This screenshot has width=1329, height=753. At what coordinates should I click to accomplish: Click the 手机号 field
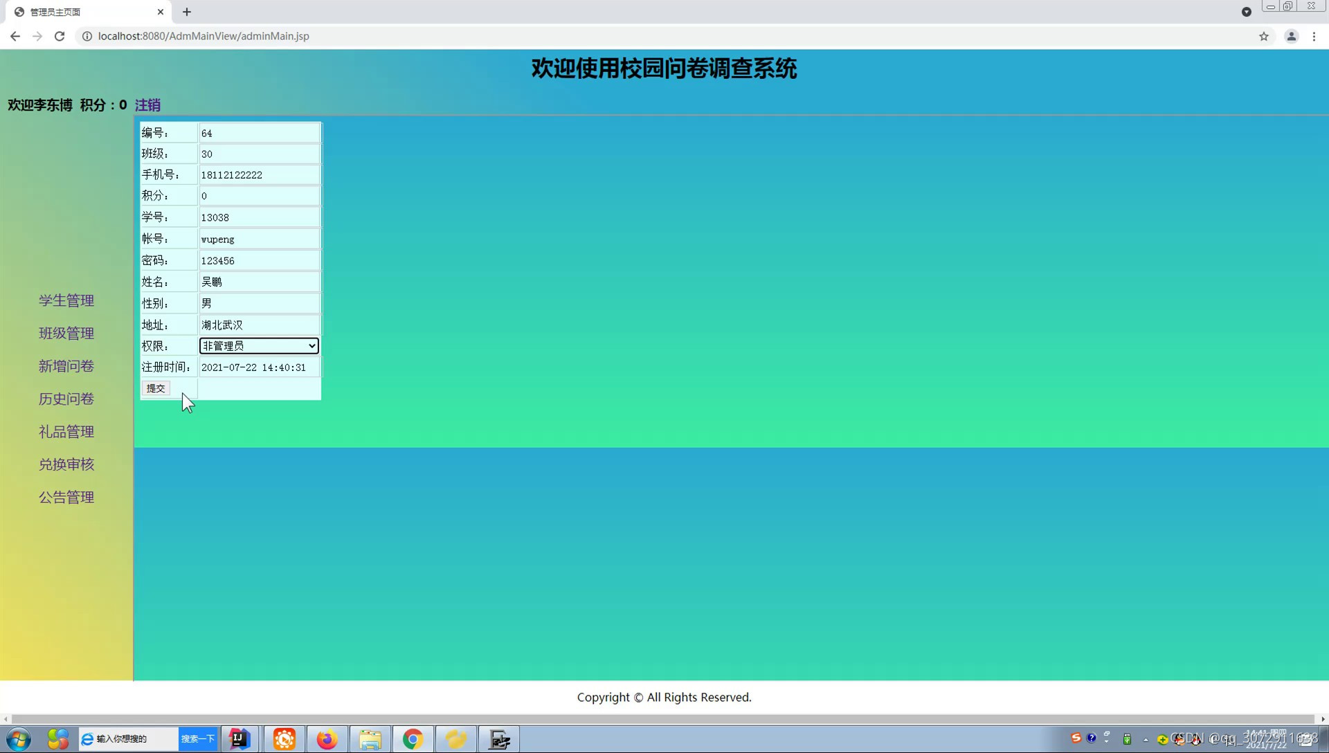(259, 174)
